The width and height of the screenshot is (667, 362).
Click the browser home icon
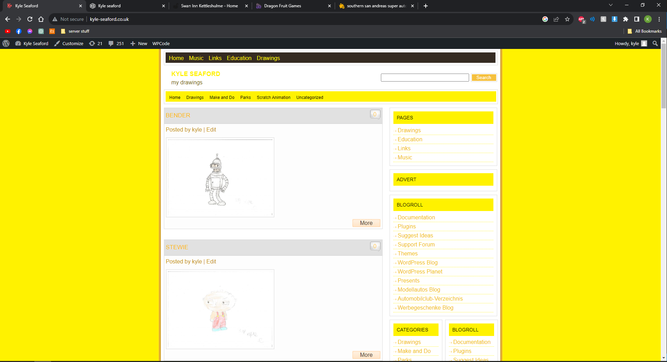pos(41,19)
